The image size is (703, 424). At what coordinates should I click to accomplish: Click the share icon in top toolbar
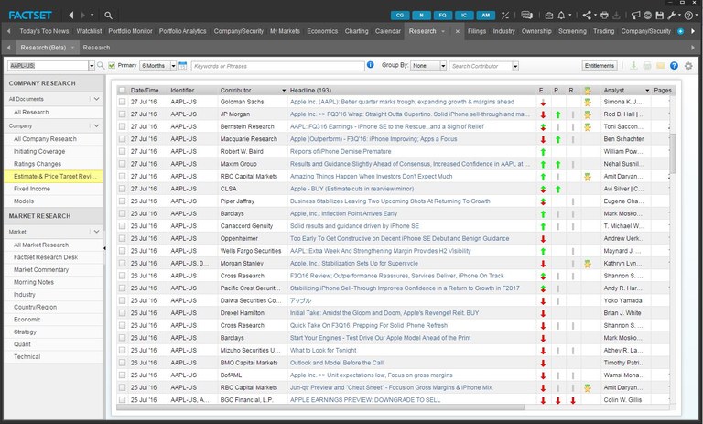[587, 16]
